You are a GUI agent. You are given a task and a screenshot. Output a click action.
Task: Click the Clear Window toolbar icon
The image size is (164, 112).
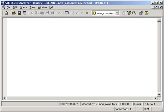click(47, 13)
